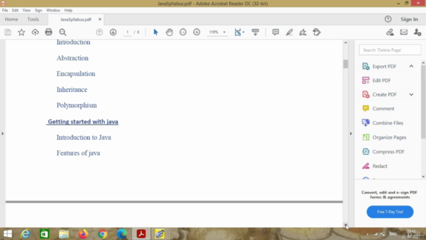Activate the hand pan tool

169,32
